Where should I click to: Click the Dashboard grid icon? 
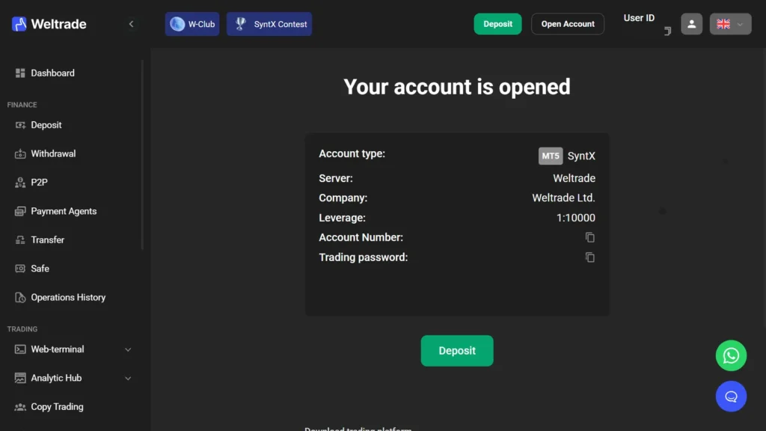[20, 73]
